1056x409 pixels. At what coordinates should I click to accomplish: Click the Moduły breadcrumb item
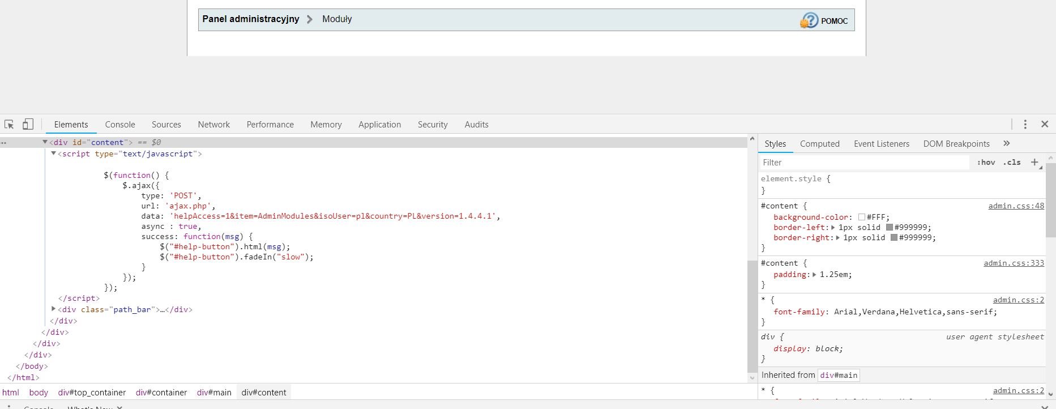tap(337, 19)
